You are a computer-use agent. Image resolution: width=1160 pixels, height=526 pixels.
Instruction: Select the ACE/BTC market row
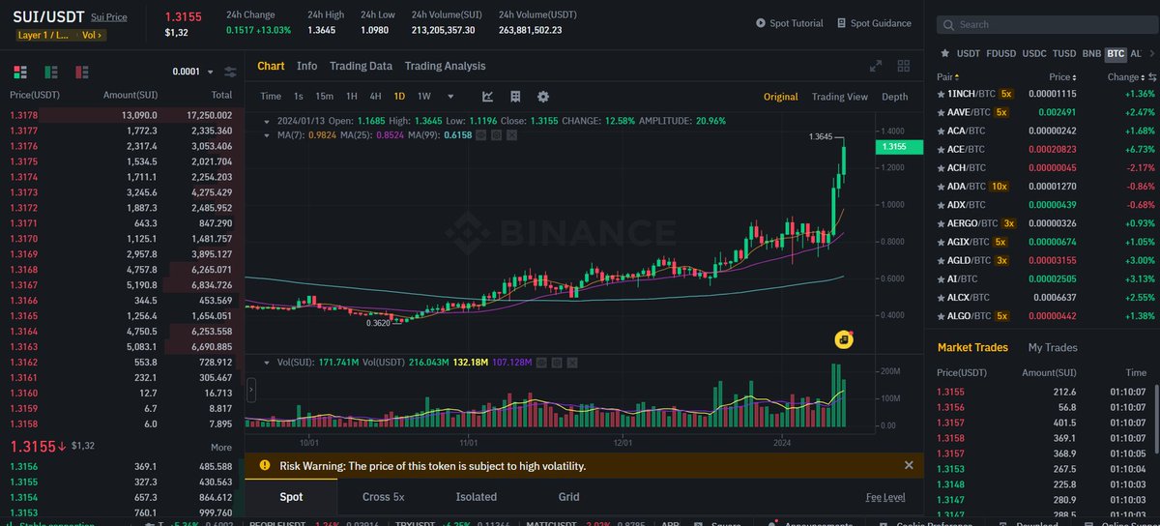click(1047, 150)
